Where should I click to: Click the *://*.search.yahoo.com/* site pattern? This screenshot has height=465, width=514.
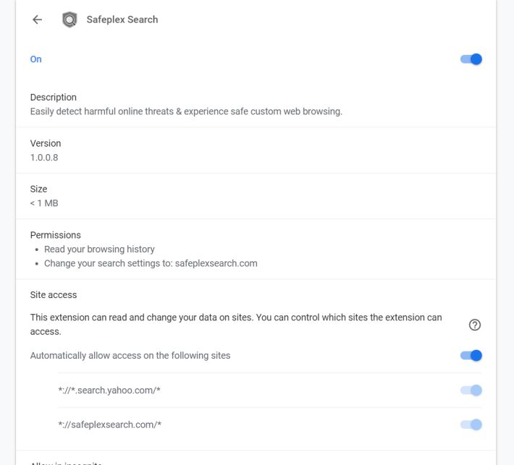(x=109, y=391)
